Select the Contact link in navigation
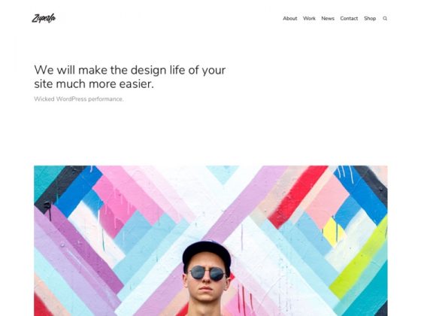Screen dimensions: 421x316 tap(349, 18)
